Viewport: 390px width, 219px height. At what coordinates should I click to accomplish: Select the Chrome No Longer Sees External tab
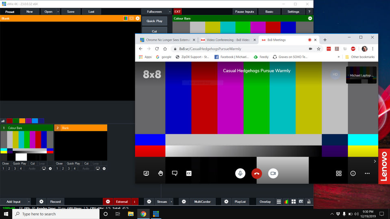[x=167, y=40]
